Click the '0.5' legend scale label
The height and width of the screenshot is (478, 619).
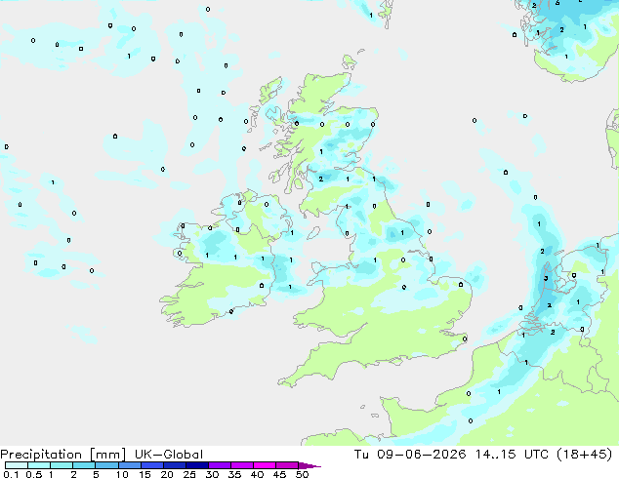tap(34, 474)
